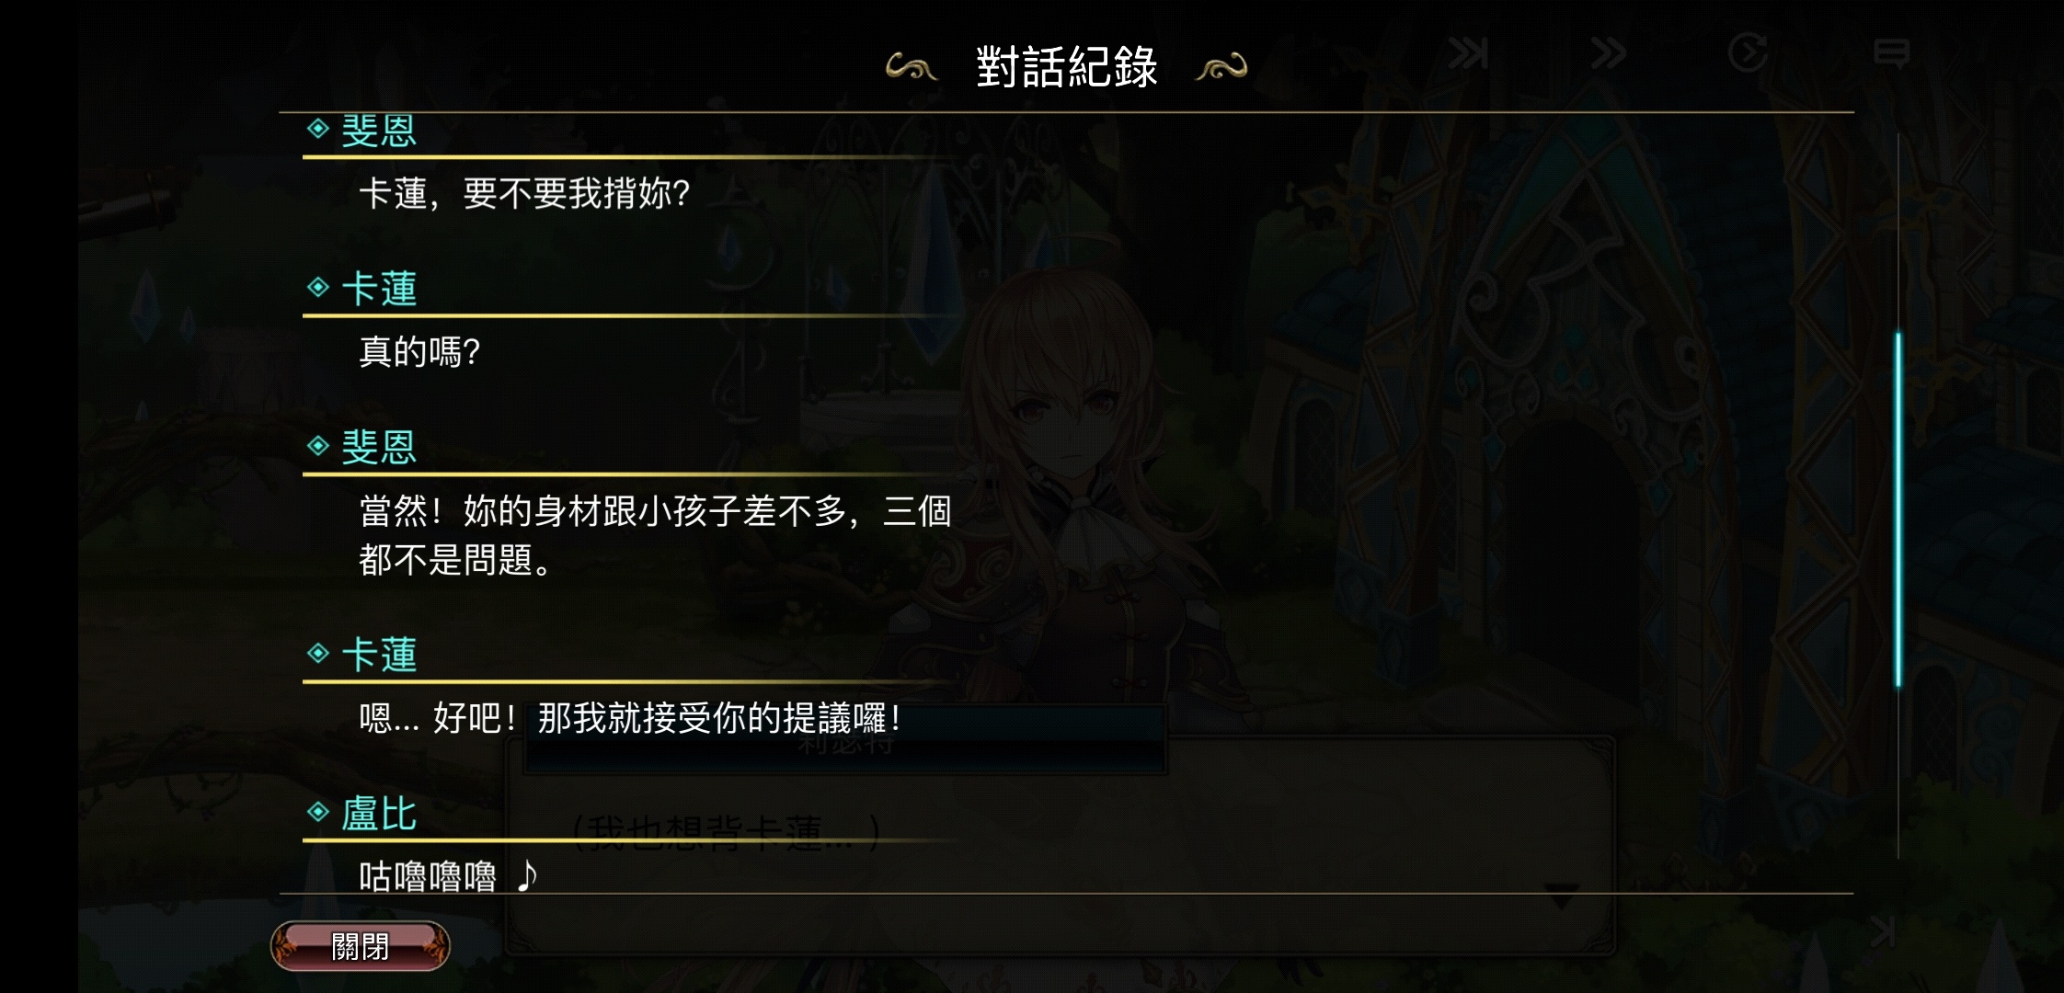Click the diamond icon beside the first 卡蓮
This screenshot has height=993, width=2064.
click(x=318, y=287)
